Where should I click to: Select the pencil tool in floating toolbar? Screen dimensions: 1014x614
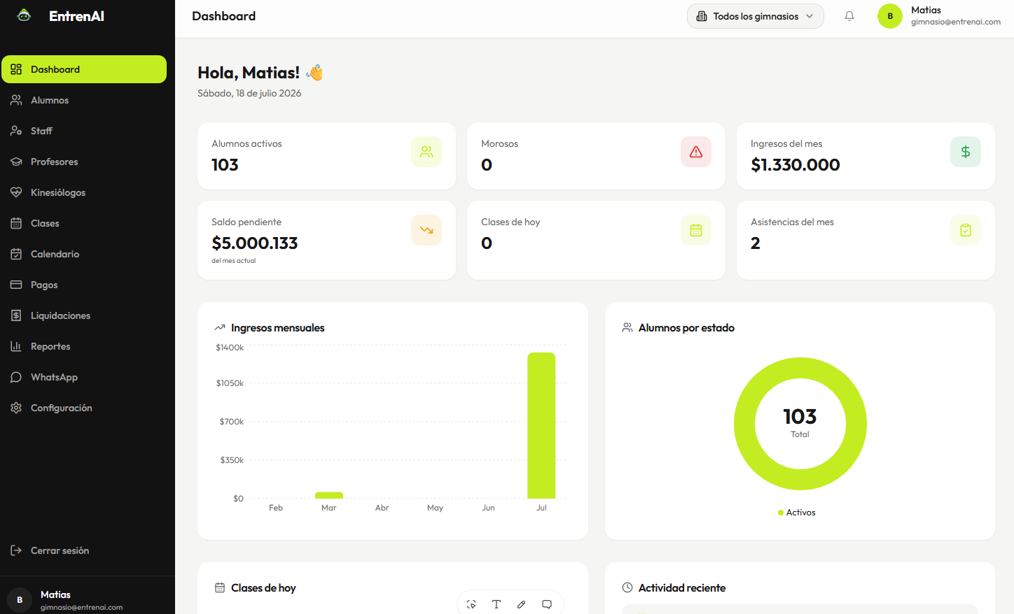pos(522,604)
